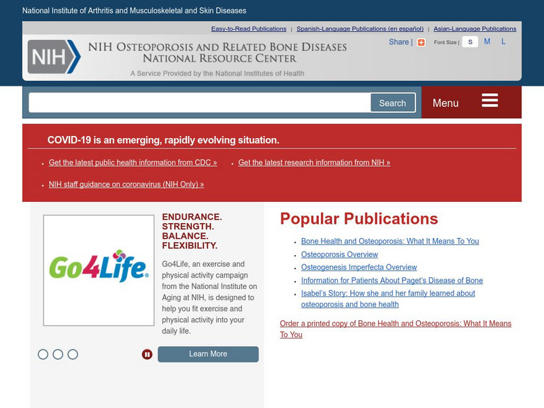The height and width of the screenshot is (408, 544).
Task: Open CDC public health information link
Action: point(133,163)
